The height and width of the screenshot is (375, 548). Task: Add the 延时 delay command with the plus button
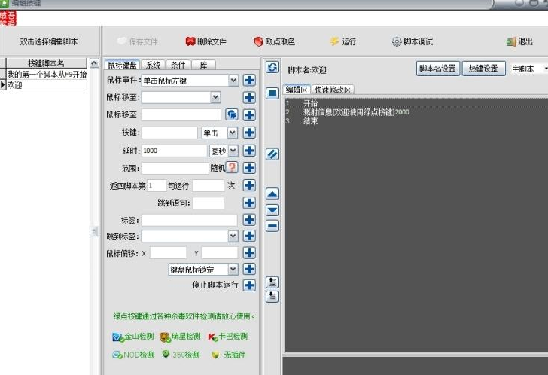click(249, 151)
